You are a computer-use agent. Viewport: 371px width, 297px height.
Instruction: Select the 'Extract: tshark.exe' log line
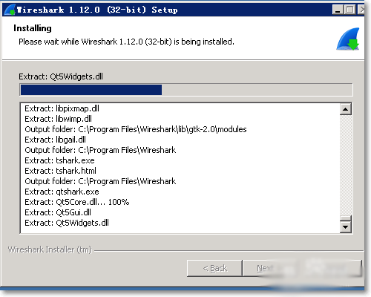pos(59,160)
